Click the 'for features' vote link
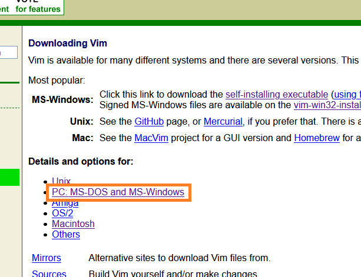The height and width of the screenshot is (277, 361). tap(38, 9)
